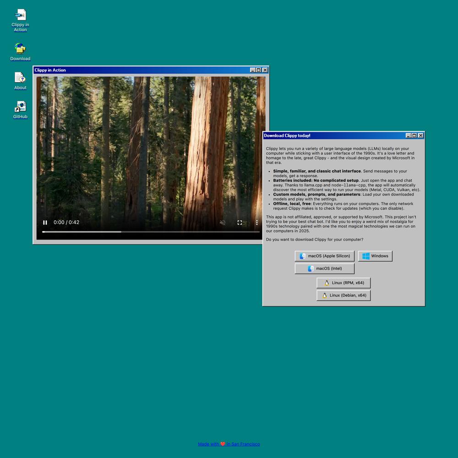Maximize the Download Clippy today! window

click(x=414, y=136)
